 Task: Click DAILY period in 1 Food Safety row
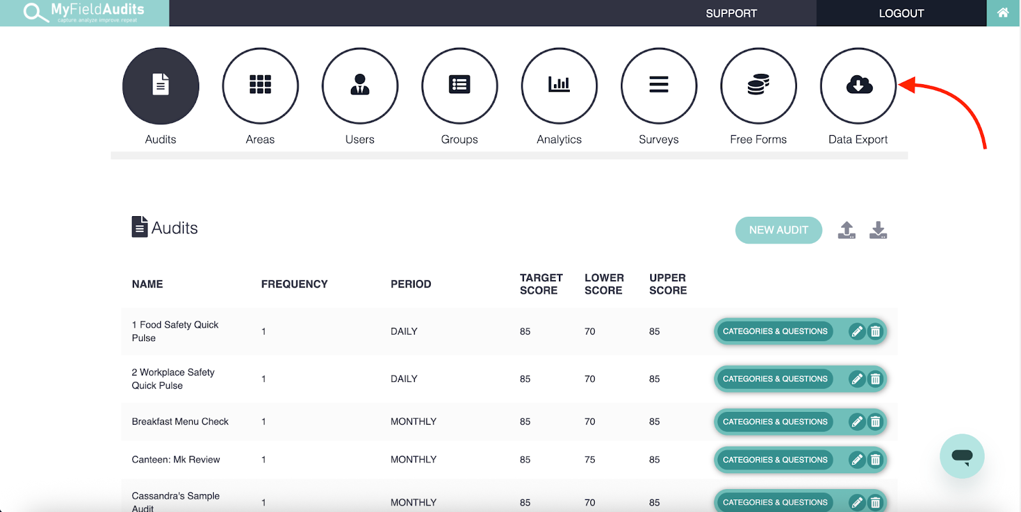pos(404,332)
